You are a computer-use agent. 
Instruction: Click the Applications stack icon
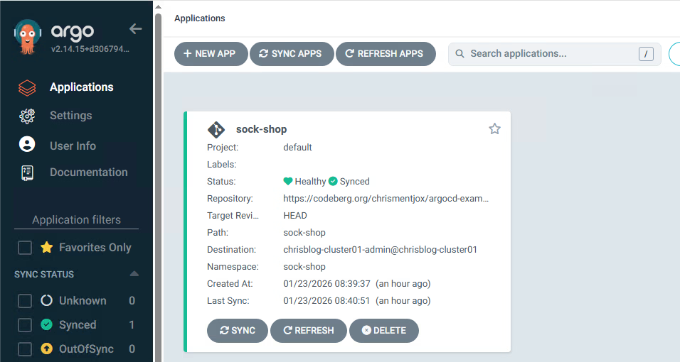[27, 87]
